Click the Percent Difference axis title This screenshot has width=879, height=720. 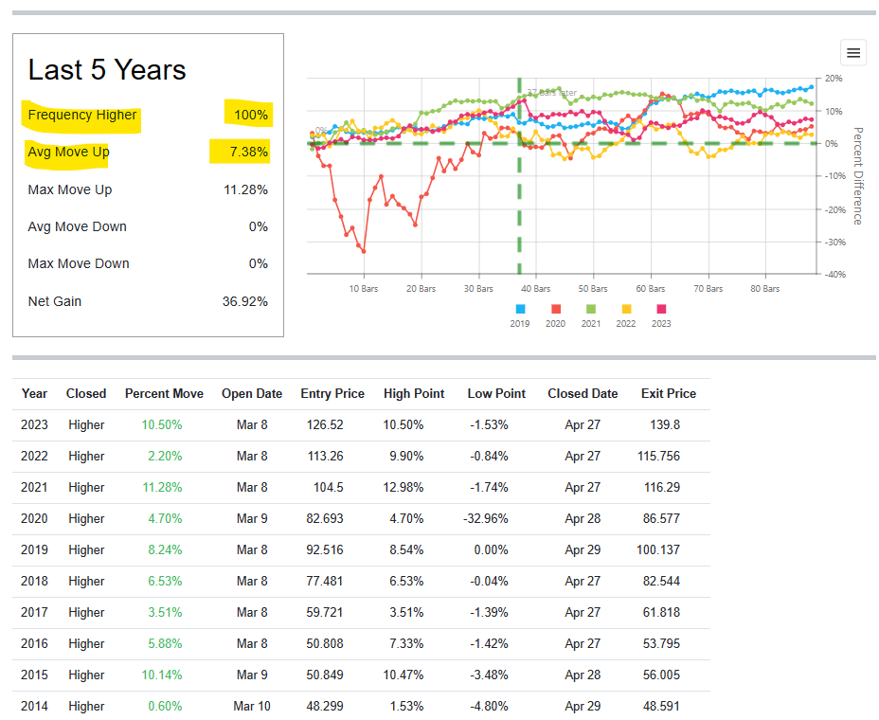click(x=858, y=176)
